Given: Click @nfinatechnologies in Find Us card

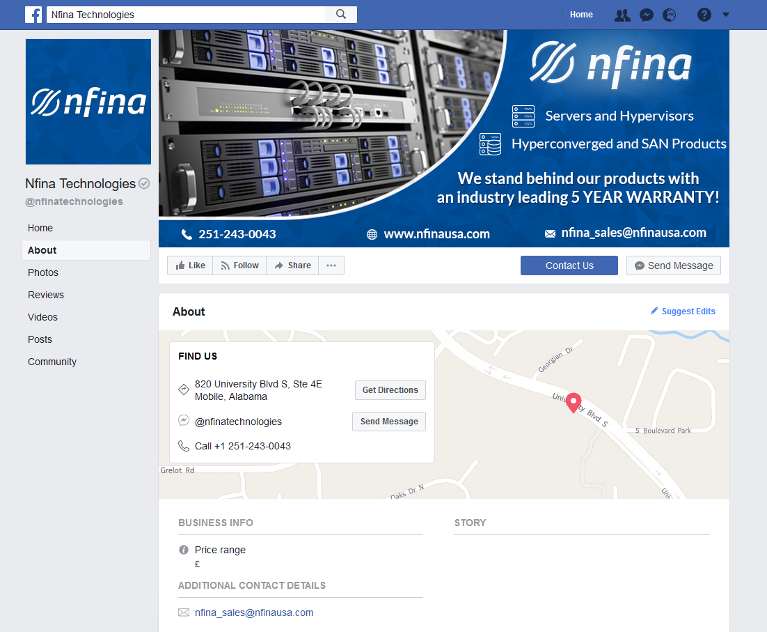Looking at the screenshot, I should 238,422.
